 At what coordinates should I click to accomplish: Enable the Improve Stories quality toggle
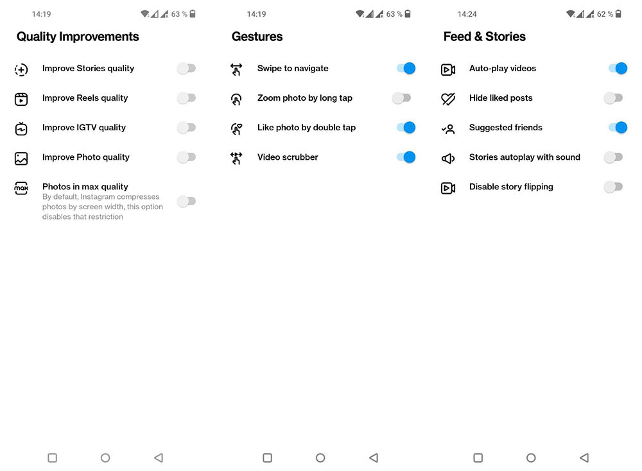pos(186,69)
